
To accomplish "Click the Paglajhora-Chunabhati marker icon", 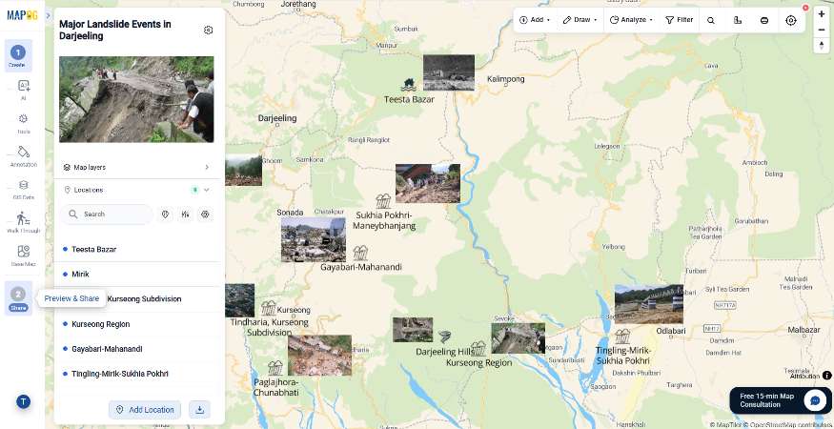I will point(275,368).
